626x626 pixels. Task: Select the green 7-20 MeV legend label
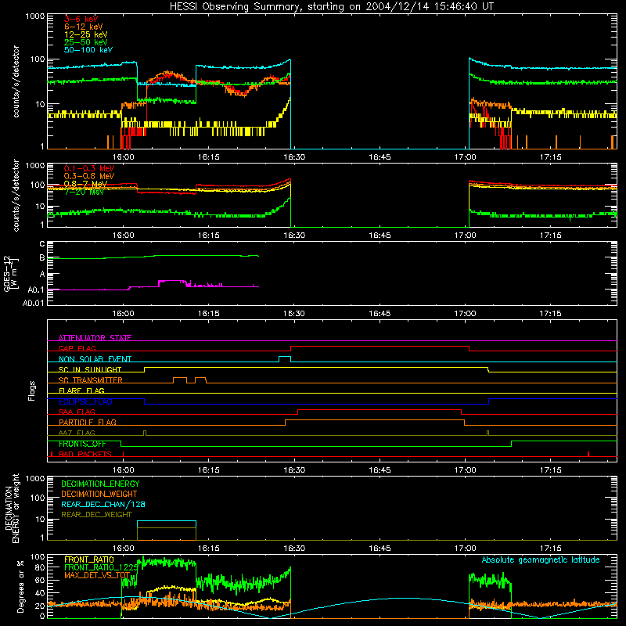pos(84,192)
